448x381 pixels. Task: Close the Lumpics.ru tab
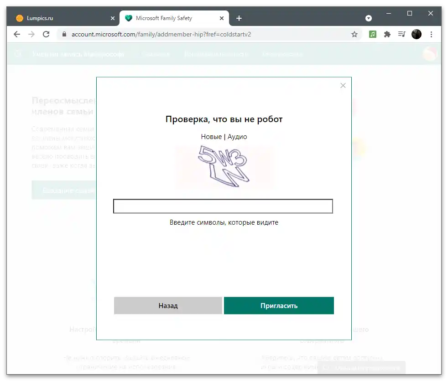pos(113,18)
